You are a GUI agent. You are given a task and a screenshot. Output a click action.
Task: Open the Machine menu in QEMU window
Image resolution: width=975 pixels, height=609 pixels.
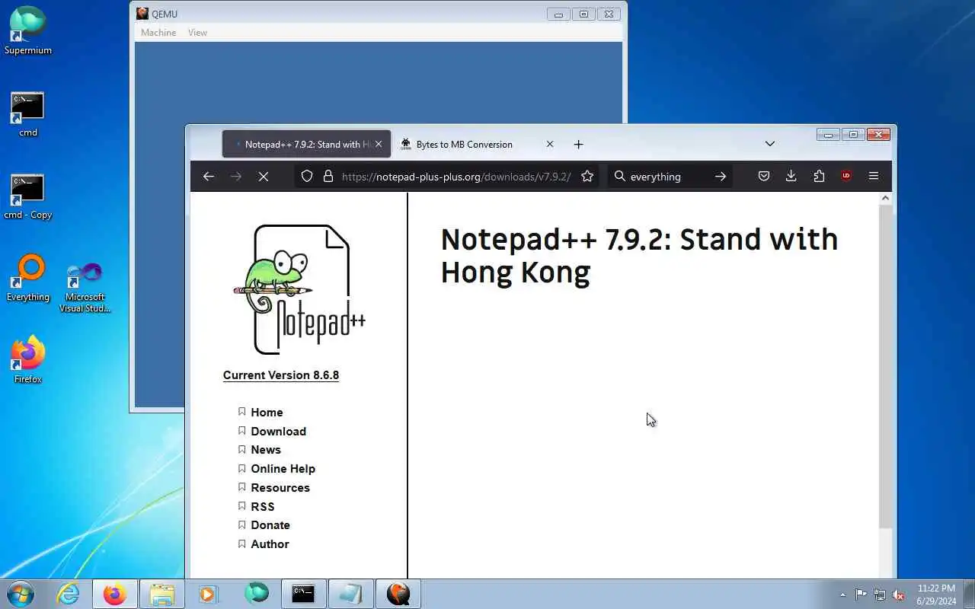tap(158, 33)
